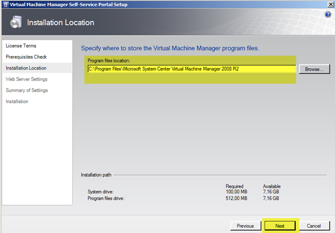The height and width of the screenshot is (233, 335).
Task: Click the Program files drive '7,16 GB' value
Action: [x=271, y=198]
